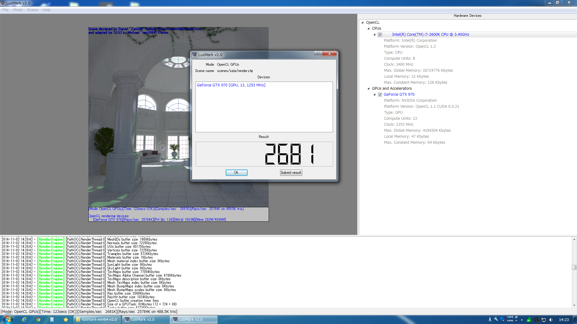Open the Mode menu
577x324 pixels.
tap(18, 10)
